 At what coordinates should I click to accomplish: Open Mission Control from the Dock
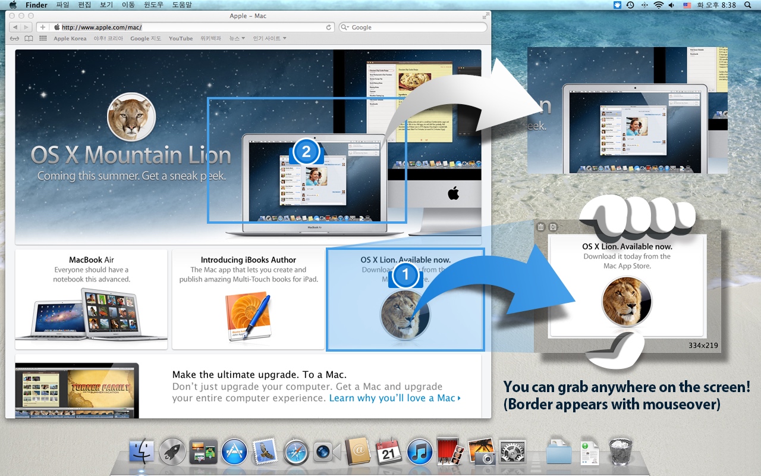[203, 452]
